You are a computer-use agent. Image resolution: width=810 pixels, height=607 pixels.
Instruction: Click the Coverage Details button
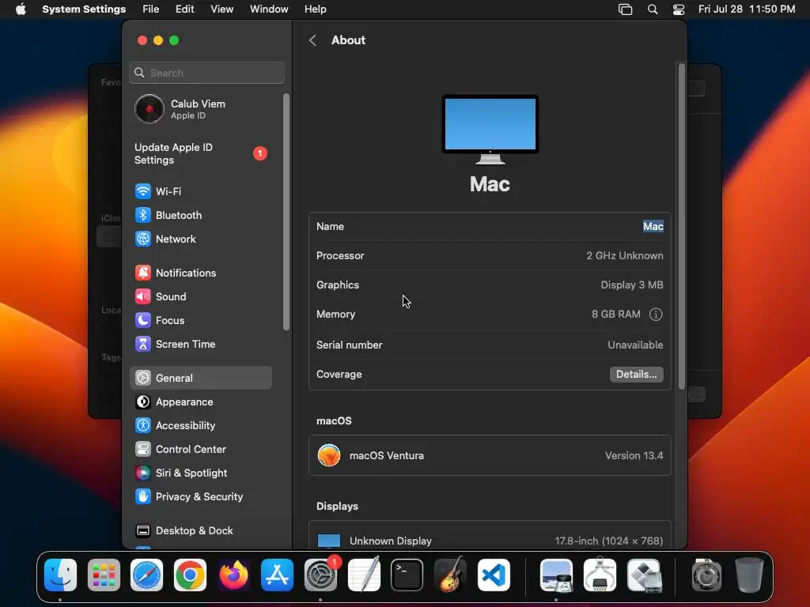pyautogui.click(x=637, y=374)
